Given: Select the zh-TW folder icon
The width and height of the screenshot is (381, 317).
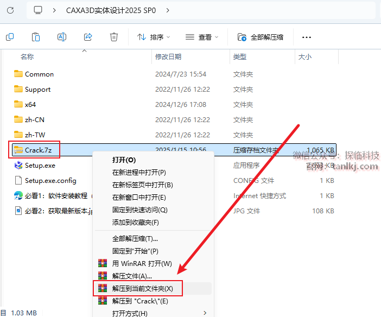Looking at the screenshot, I should tap(18, 135).
